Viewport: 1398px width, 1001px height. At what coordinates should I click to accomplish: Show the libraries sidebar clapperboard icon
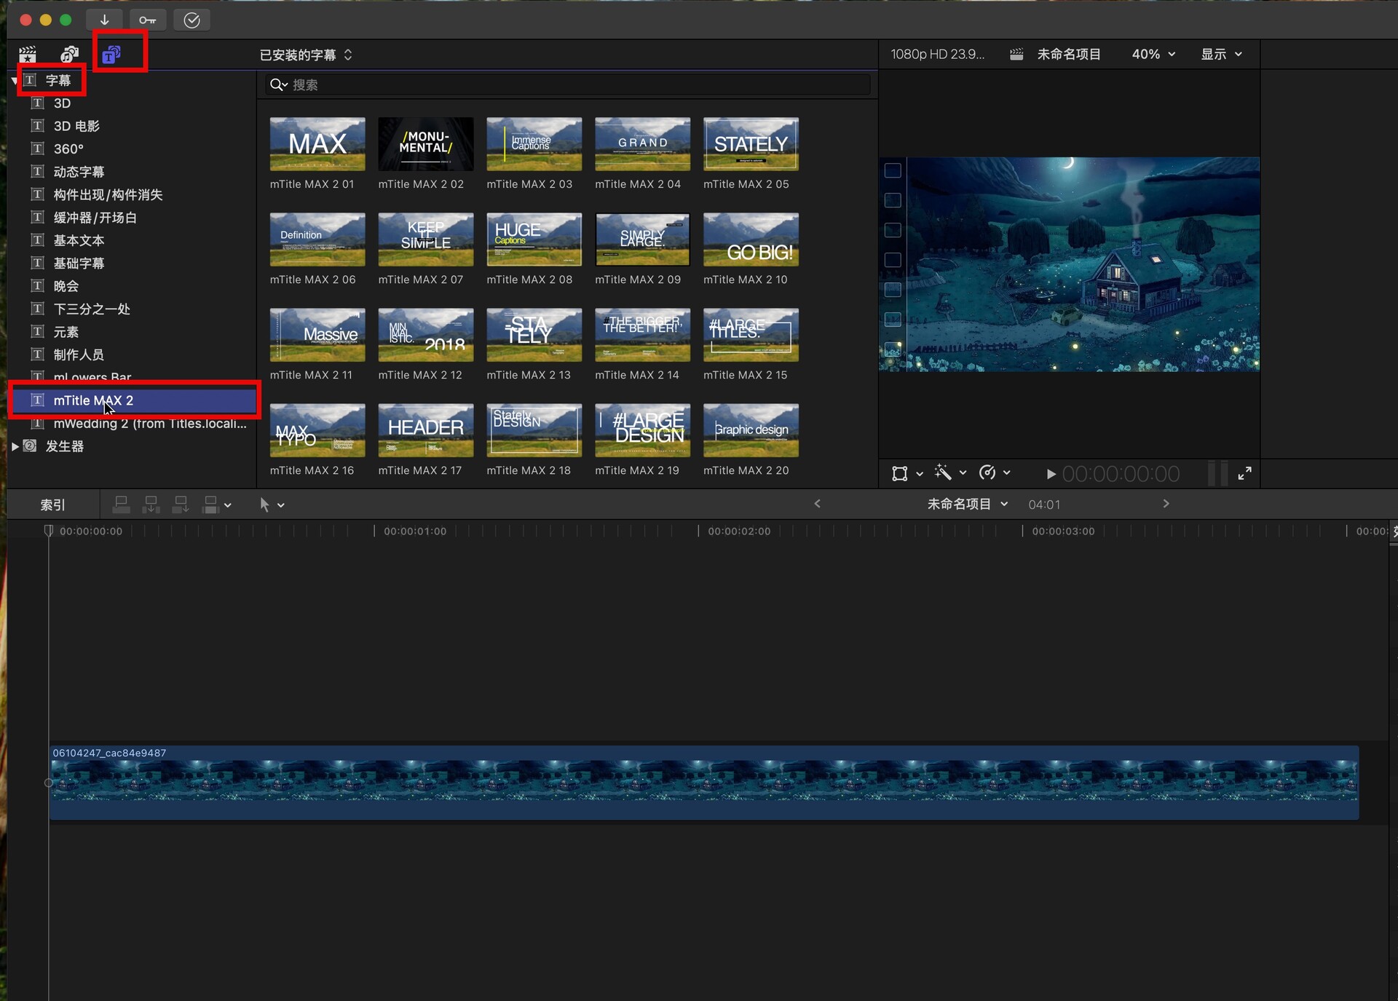coord(28,54)
